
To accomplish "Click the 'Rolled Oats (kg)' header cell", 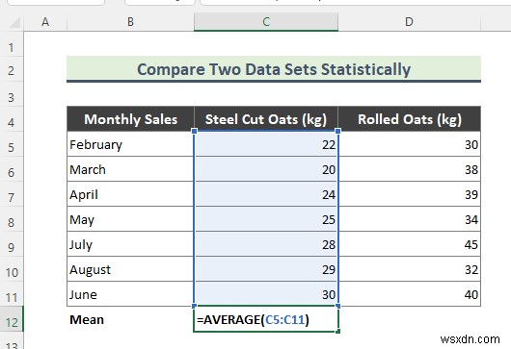I will coord(410,119).
